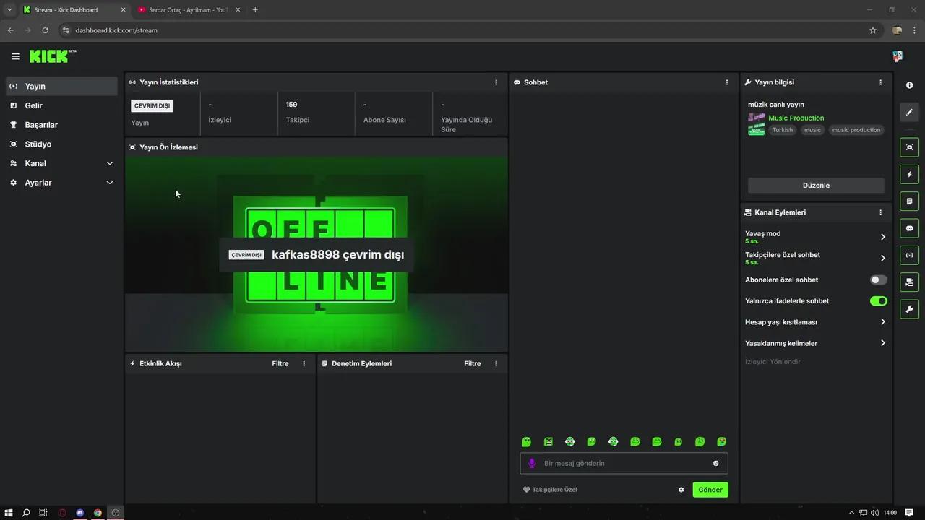
Task: Enable the Abonelere özel sohbet toggle
Action: pos(877,279)
